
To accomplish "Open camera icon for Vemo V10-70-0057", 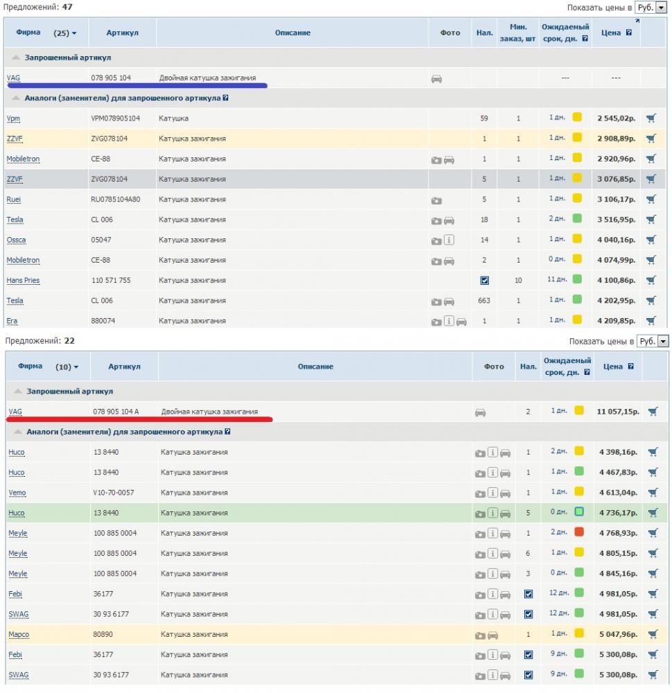I will point(480,493).
